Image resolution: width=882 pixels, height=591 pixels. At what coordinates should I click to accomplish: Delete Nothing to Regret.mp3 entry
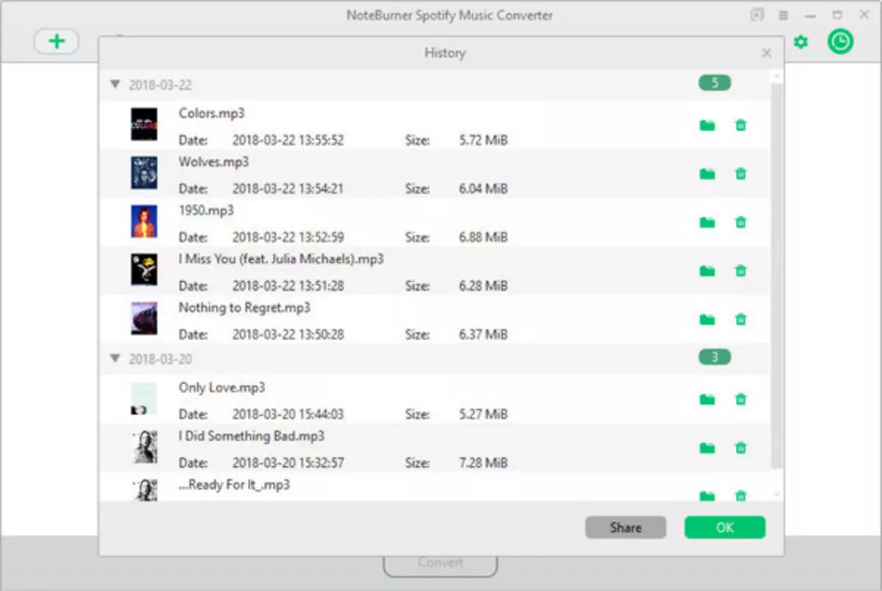[741, 319]
